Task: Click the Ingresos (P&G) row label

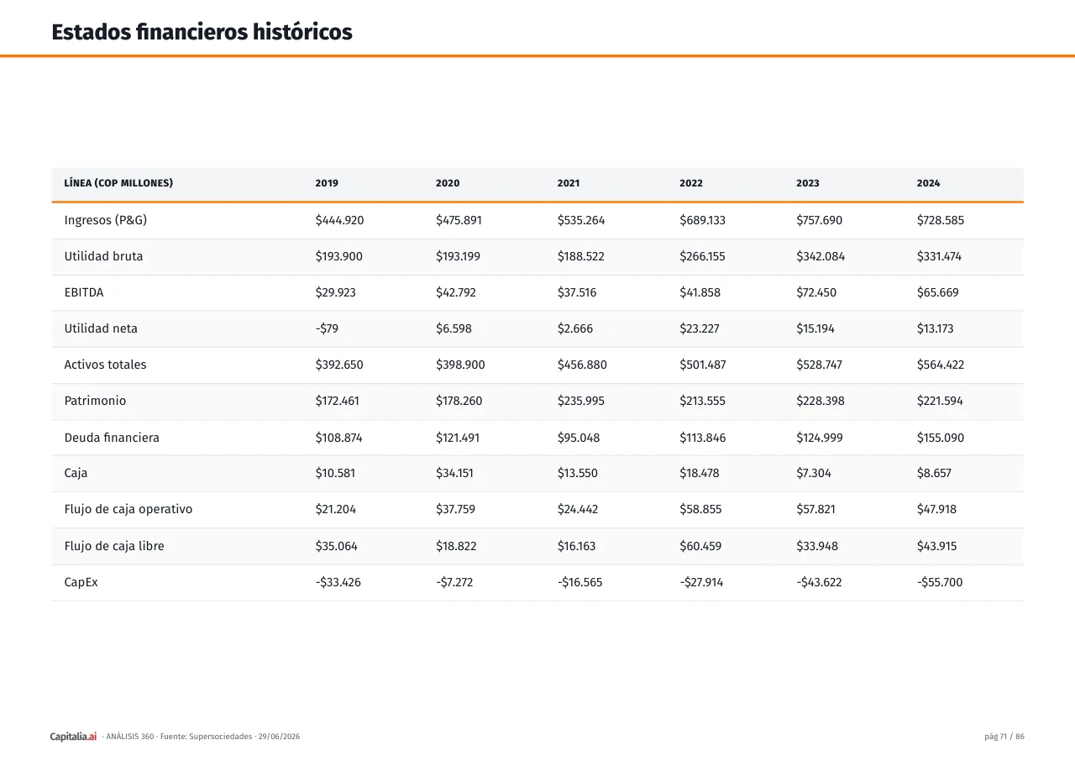Action: pos(106,220)
